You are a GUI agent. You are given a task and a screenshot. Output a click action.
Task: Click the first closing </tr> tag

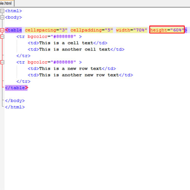pos(24,56)
